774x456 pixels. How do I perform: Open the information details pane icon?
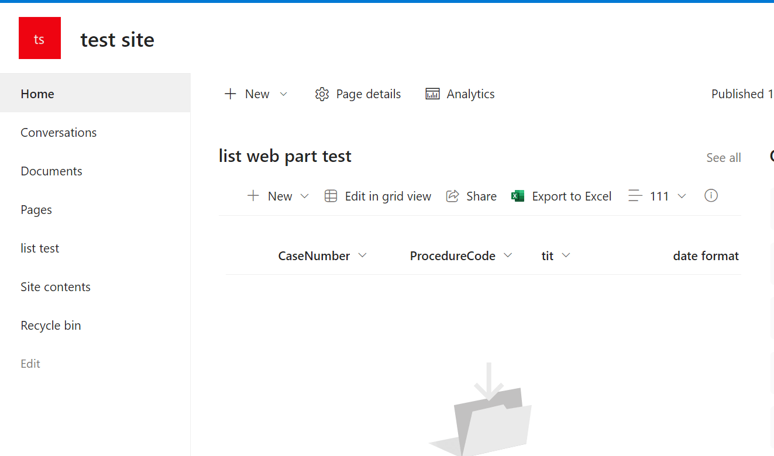click(711, 196)
